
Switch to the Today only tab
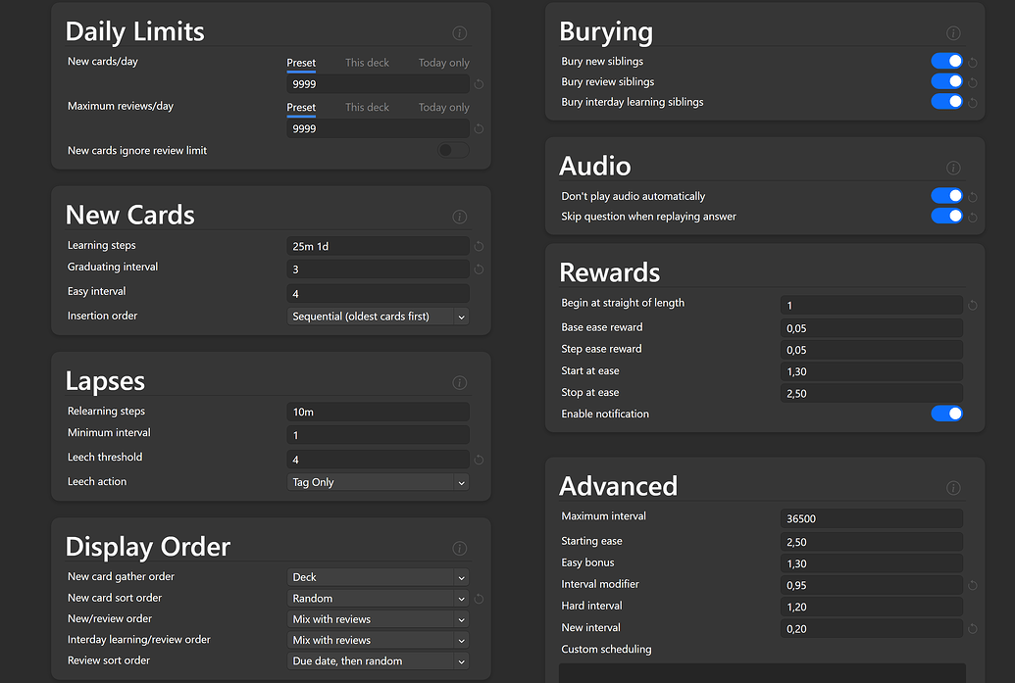point(443,62)
